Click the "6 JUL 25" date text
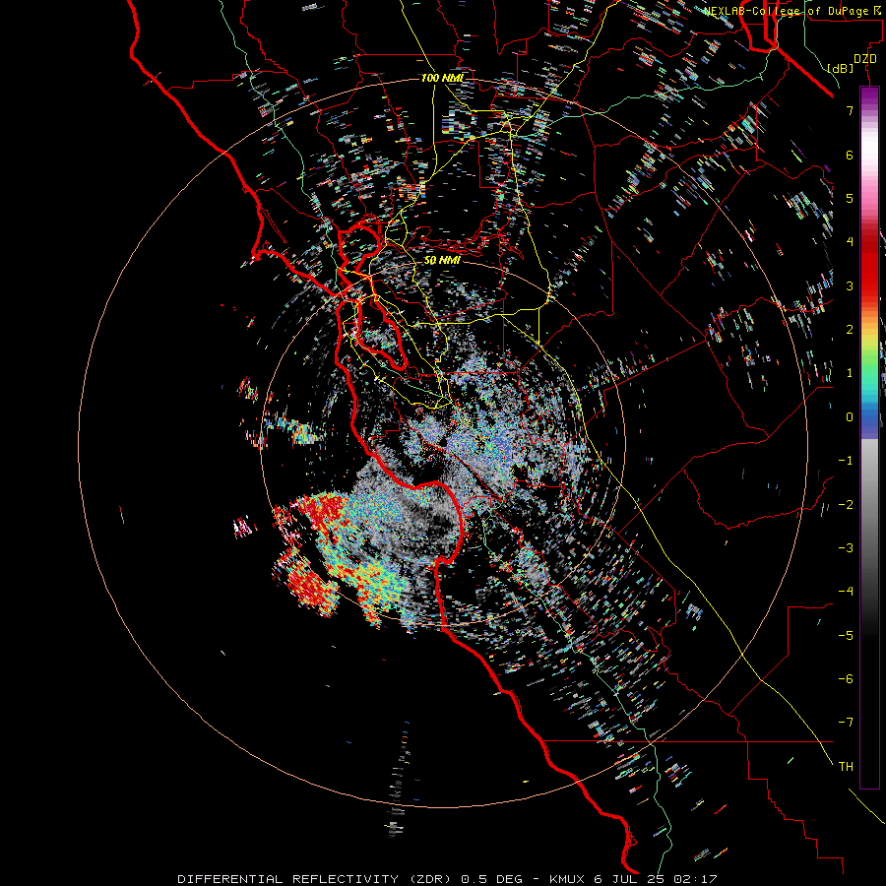 [x=631, y=879]
